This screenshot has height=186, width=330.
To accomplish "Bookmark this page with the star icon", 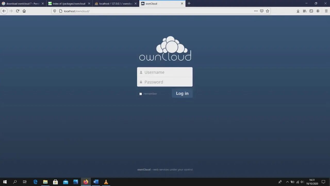I will click(x=268, y=11).
